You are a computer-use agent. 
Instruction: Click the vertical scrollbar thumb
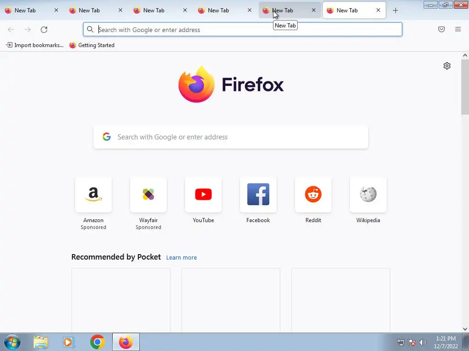pyautogui.click(x=465, y=87)
